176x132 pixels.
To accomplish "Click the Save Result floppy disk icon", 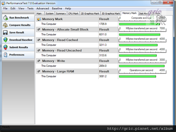I will coord(5,33).
